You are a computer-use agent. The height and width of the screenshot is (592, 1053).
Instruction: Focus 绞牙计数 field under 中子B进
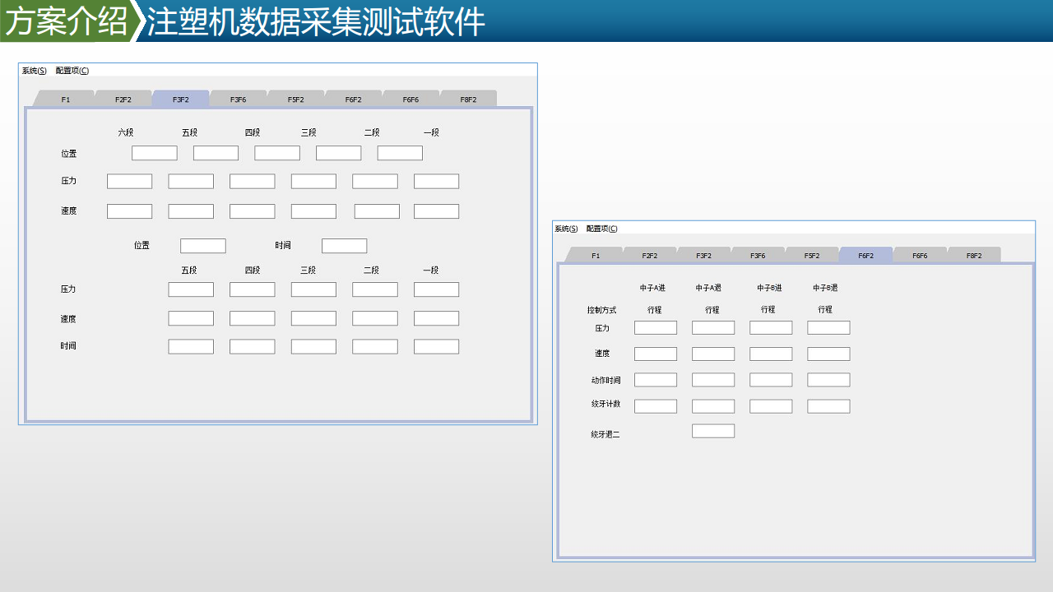pos(771,406)
